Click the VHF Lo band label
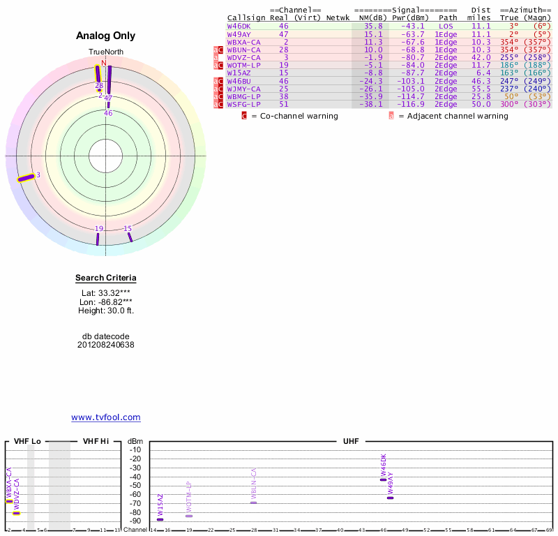This screenshot has width=558, height=536. tap(27, 441)
